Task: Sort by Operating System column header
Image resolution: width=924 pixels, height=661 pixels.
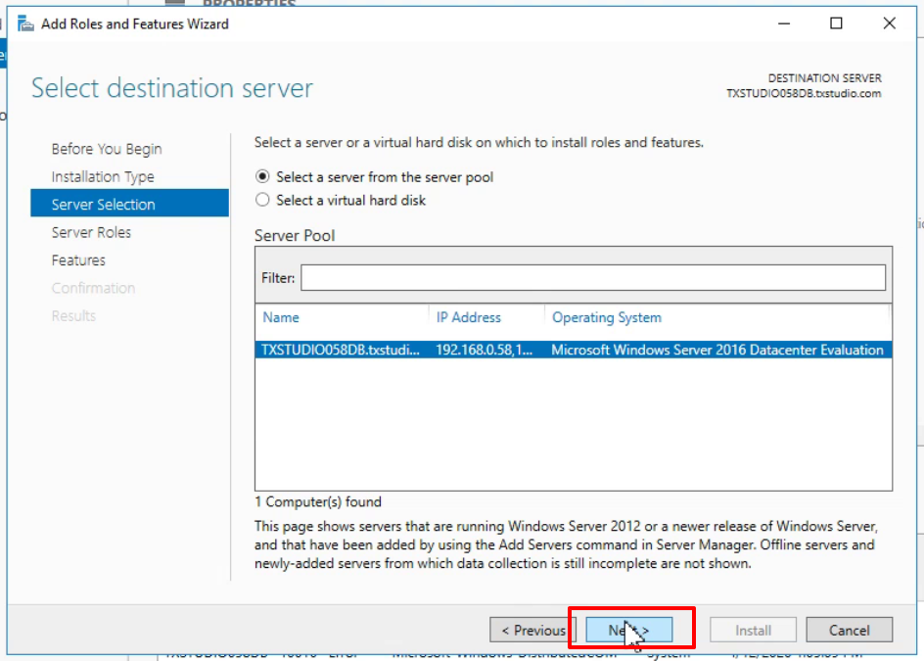Action: point(607,317)
